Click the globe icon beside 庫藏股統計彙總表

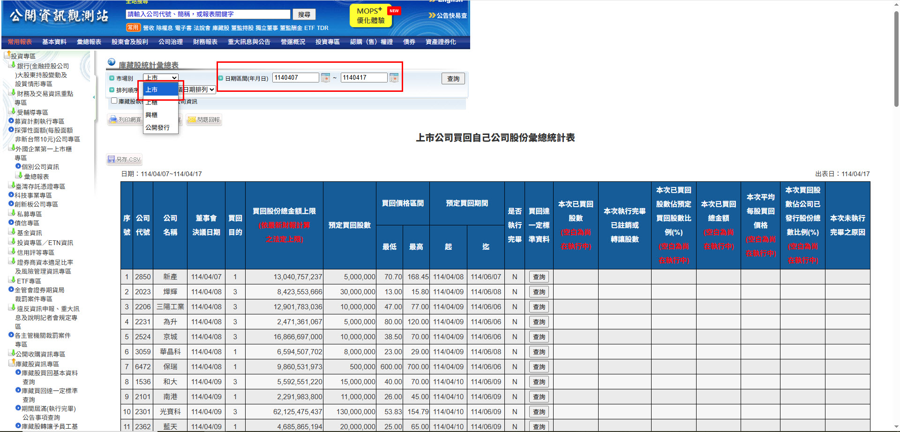pyautogui.click(x=112, y=62)
